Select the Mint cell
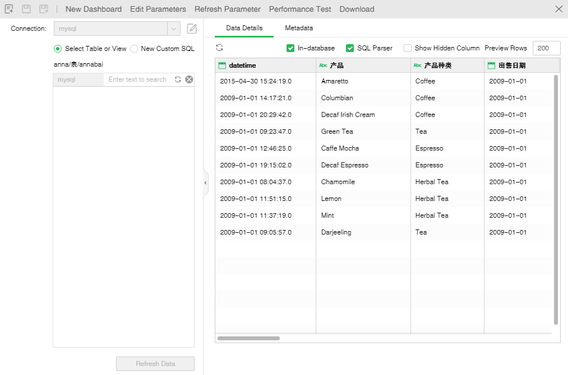 tap(363, 215)
